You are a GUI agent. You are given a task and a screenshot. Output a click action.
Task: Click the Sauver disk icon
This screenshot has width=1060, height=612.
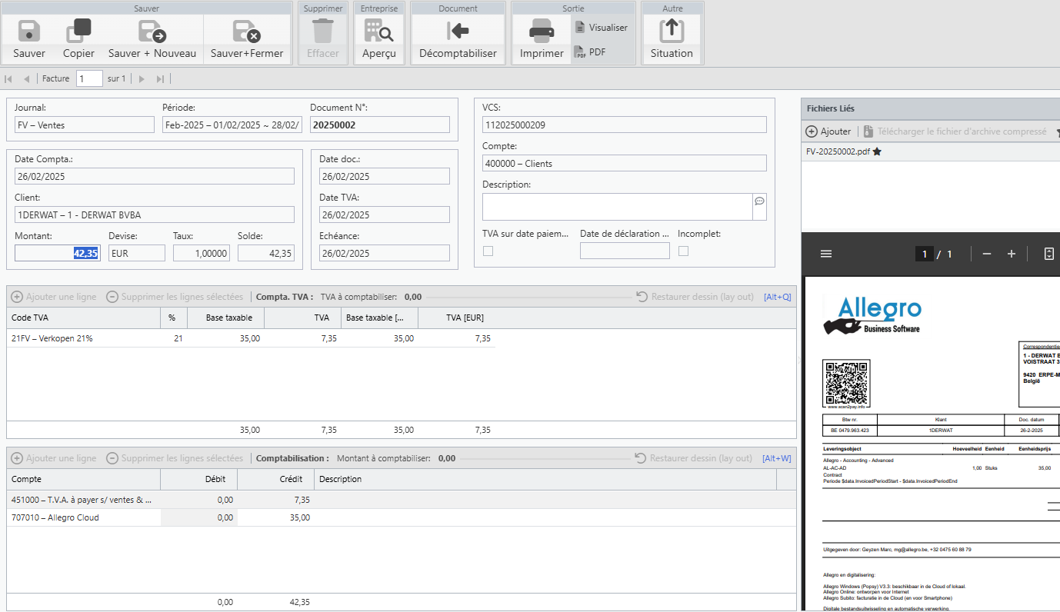[x=29, y=32]
